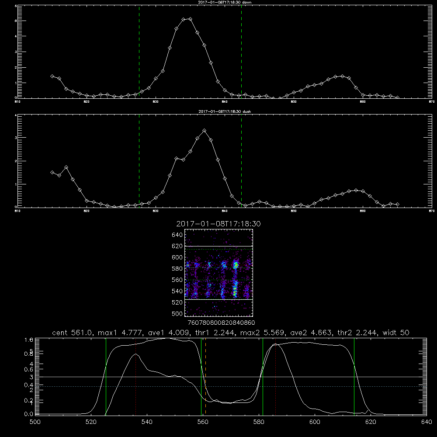The width and height of the screenshot is (437, 437).
Task: Click the heatmap y-axis label '560'
Action: point(177,280)
